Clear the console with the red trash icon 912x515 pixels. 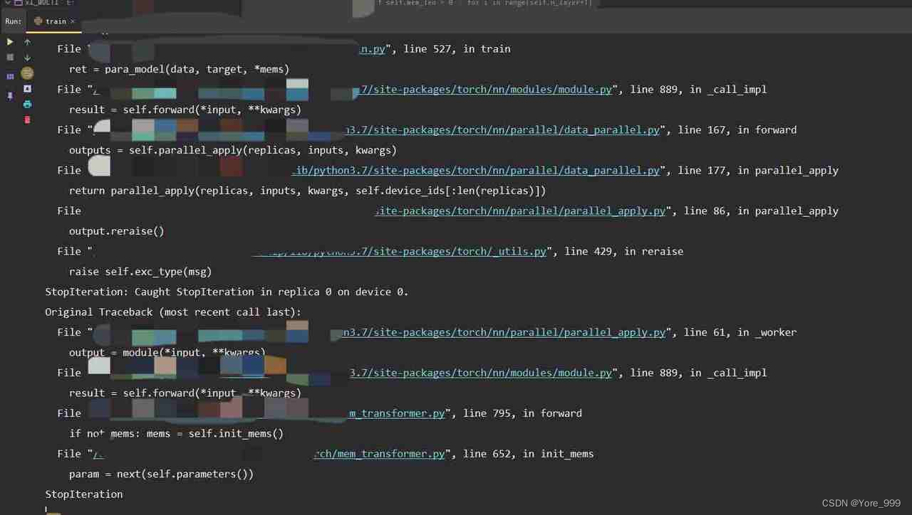point(27,120)
